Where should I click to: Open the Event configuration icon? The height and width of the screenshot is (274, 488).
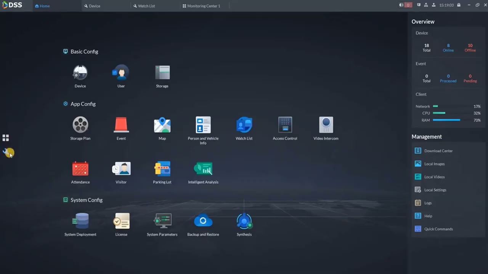click(121, 125)
